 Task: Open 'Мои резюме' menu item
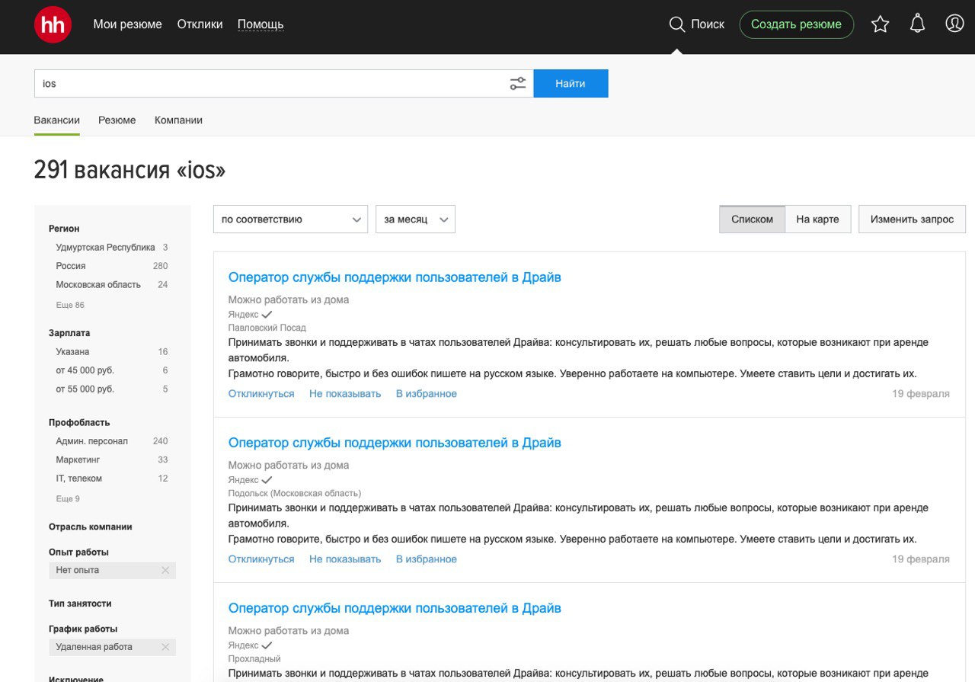coord(127,24)
